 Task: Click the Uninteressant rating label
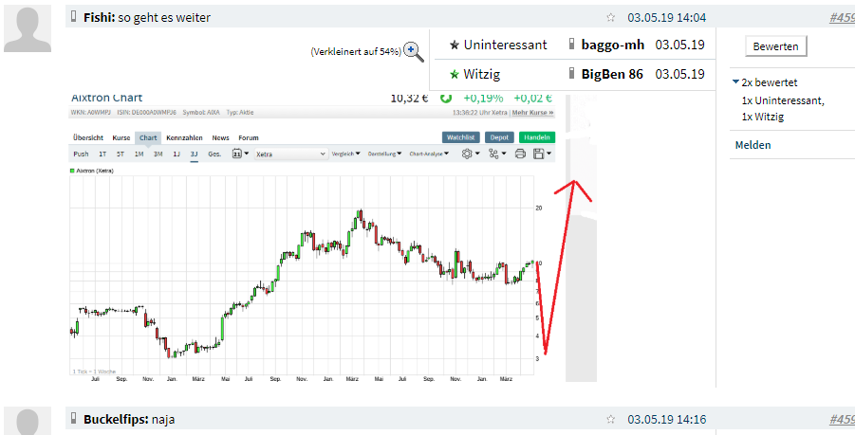tap(505, 45)
